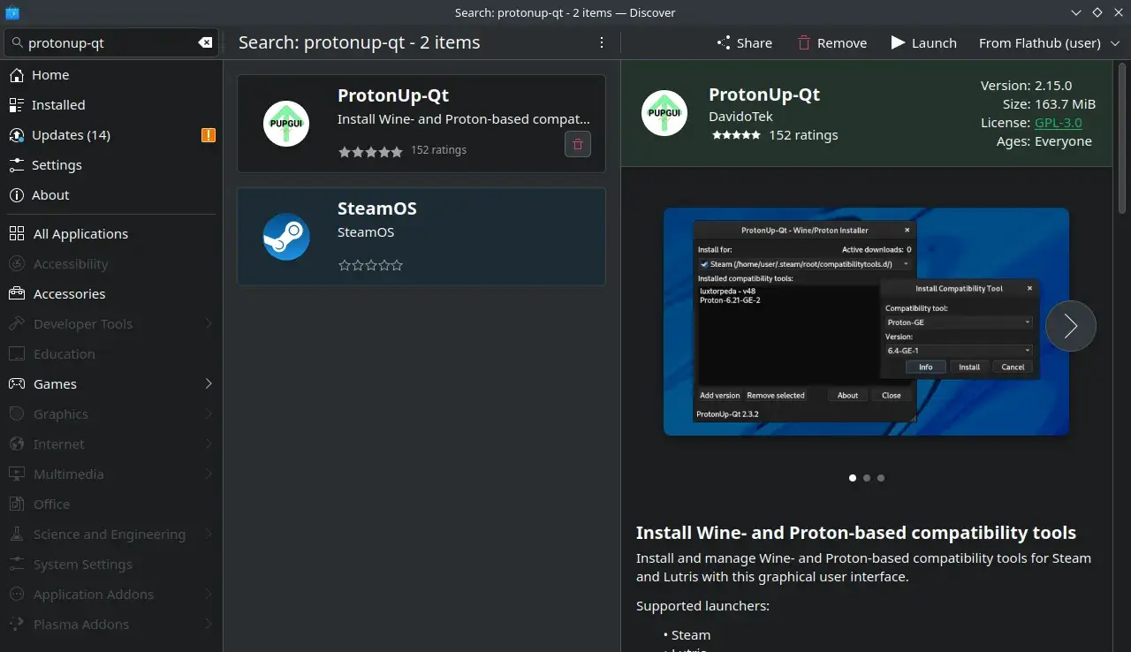Expand Application Addons arrow
The height and width of the screenshot is (652, 1131).
[209, 595]
